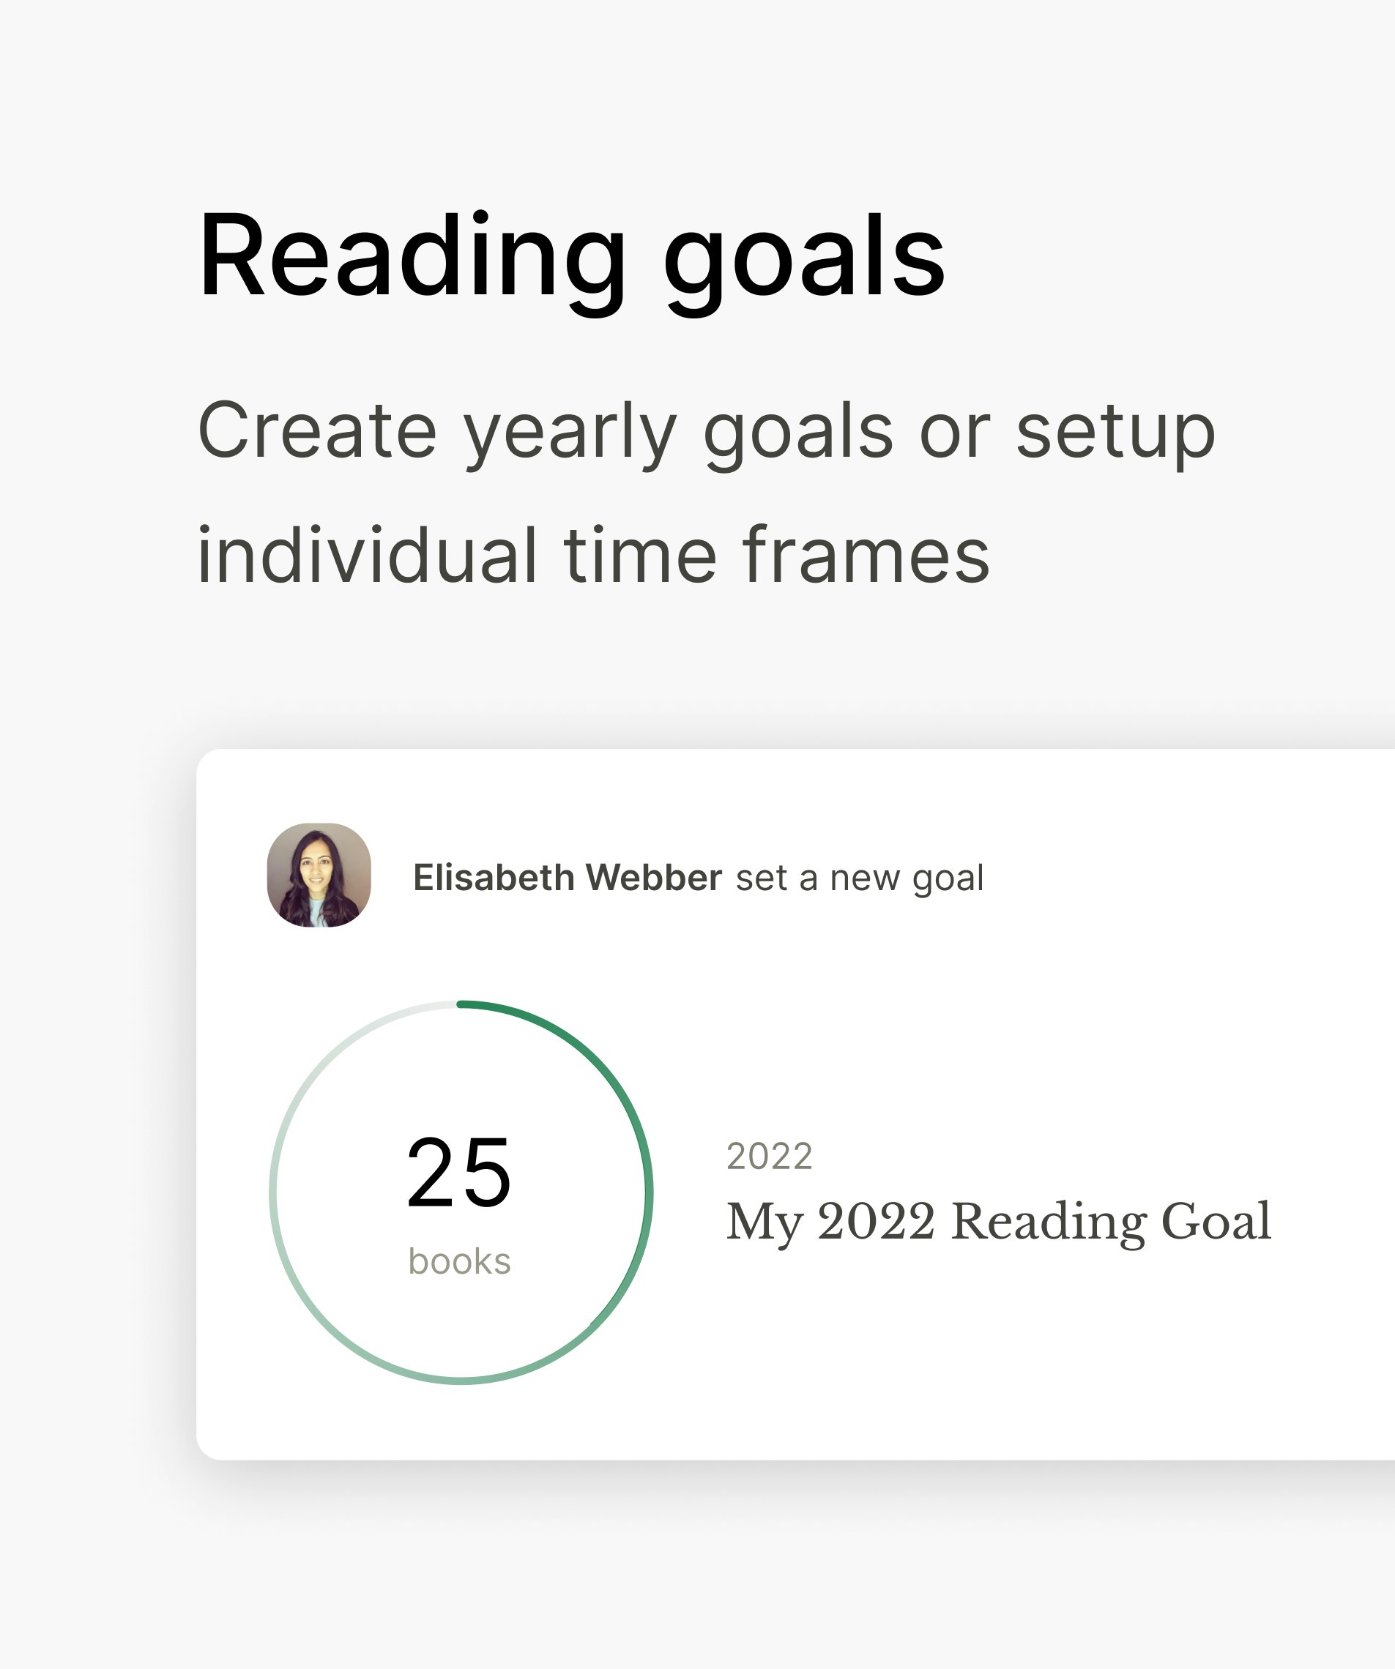Select the word "setup" in the subtitle
Image resolution: width=1395 pixels, height=1669 pixels.
1115,432
